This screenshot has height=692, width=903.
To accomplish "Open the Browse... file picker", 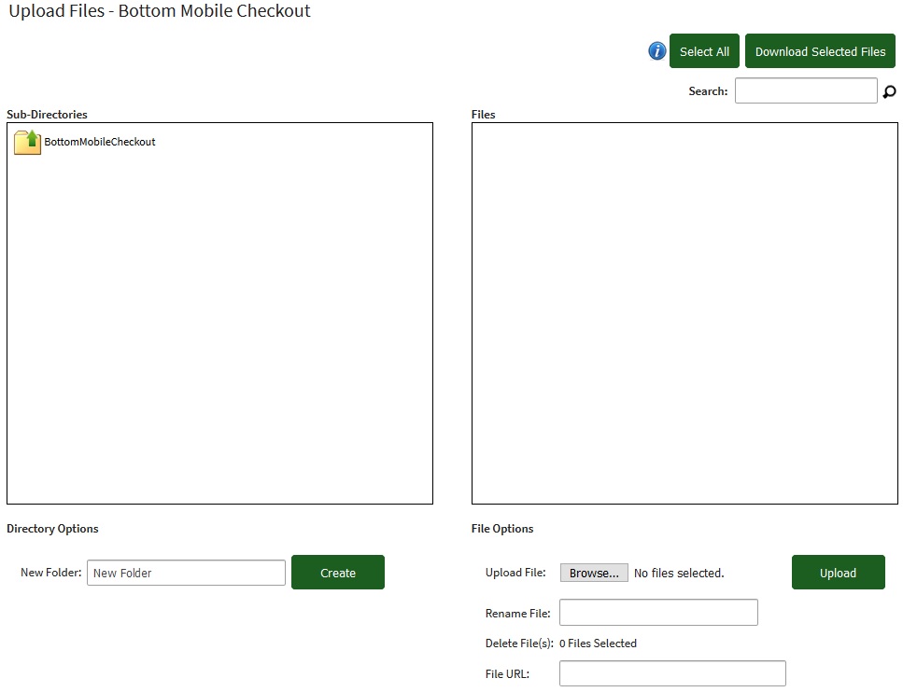I will [x=594, y=573].
